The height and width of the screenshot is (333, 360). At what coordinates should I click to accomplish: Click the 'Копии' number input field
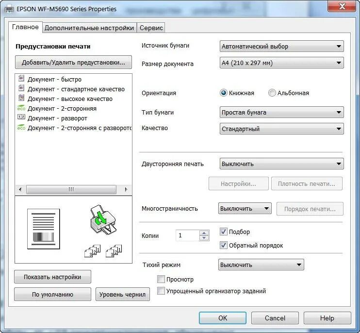(x=188, y=235)
